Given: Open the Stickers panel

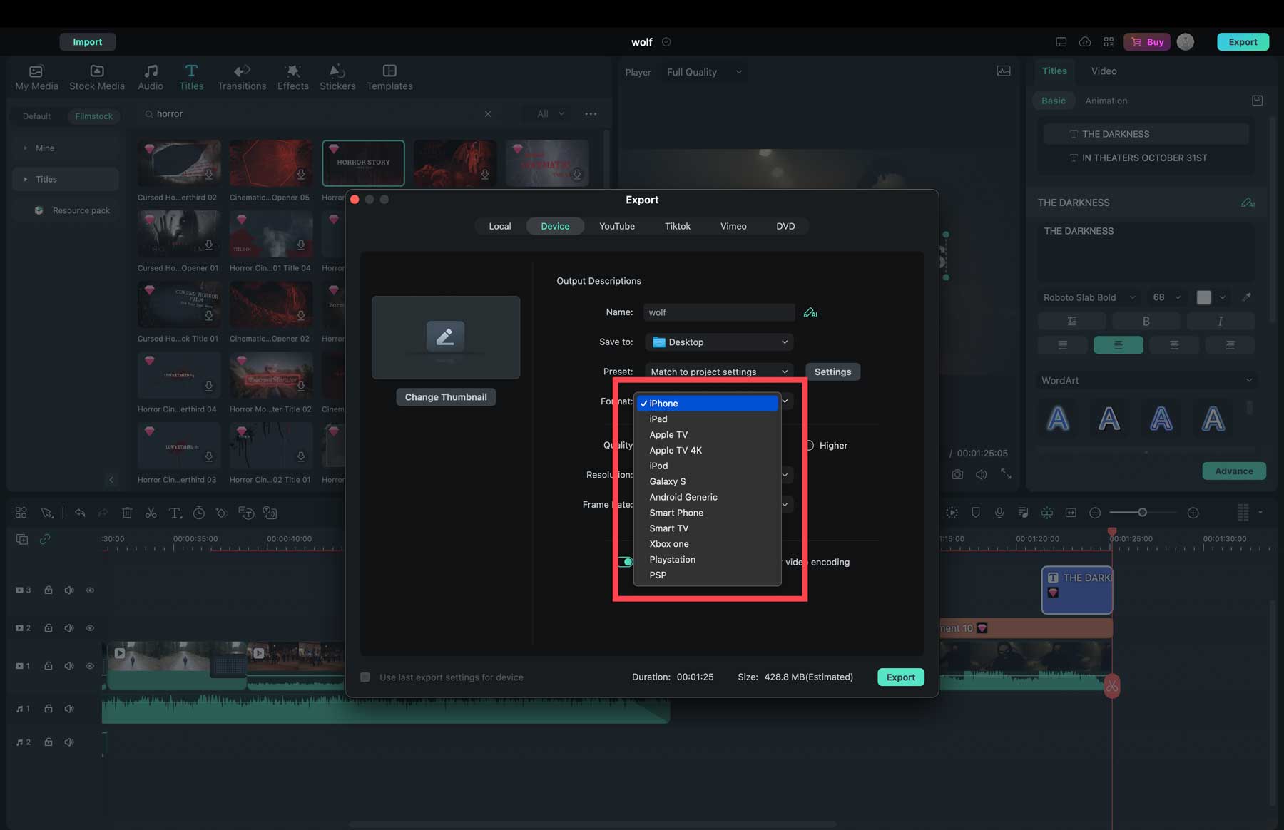Looking at the screenshot, I should (x=337, y=76).
